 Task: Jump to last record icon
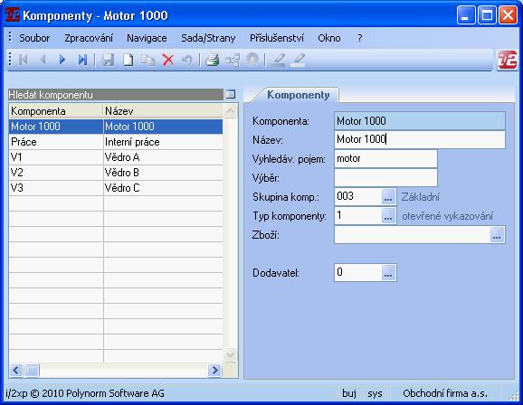click(x=82, y=60)
